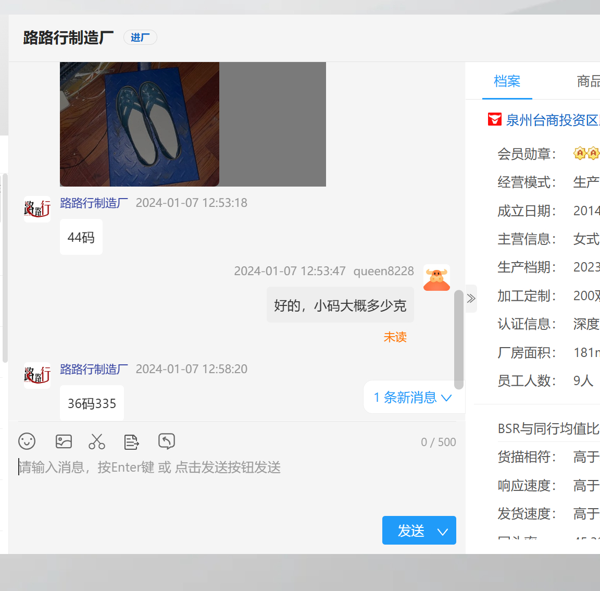Click the message input field
600x591 pixels.
(234, 485)
